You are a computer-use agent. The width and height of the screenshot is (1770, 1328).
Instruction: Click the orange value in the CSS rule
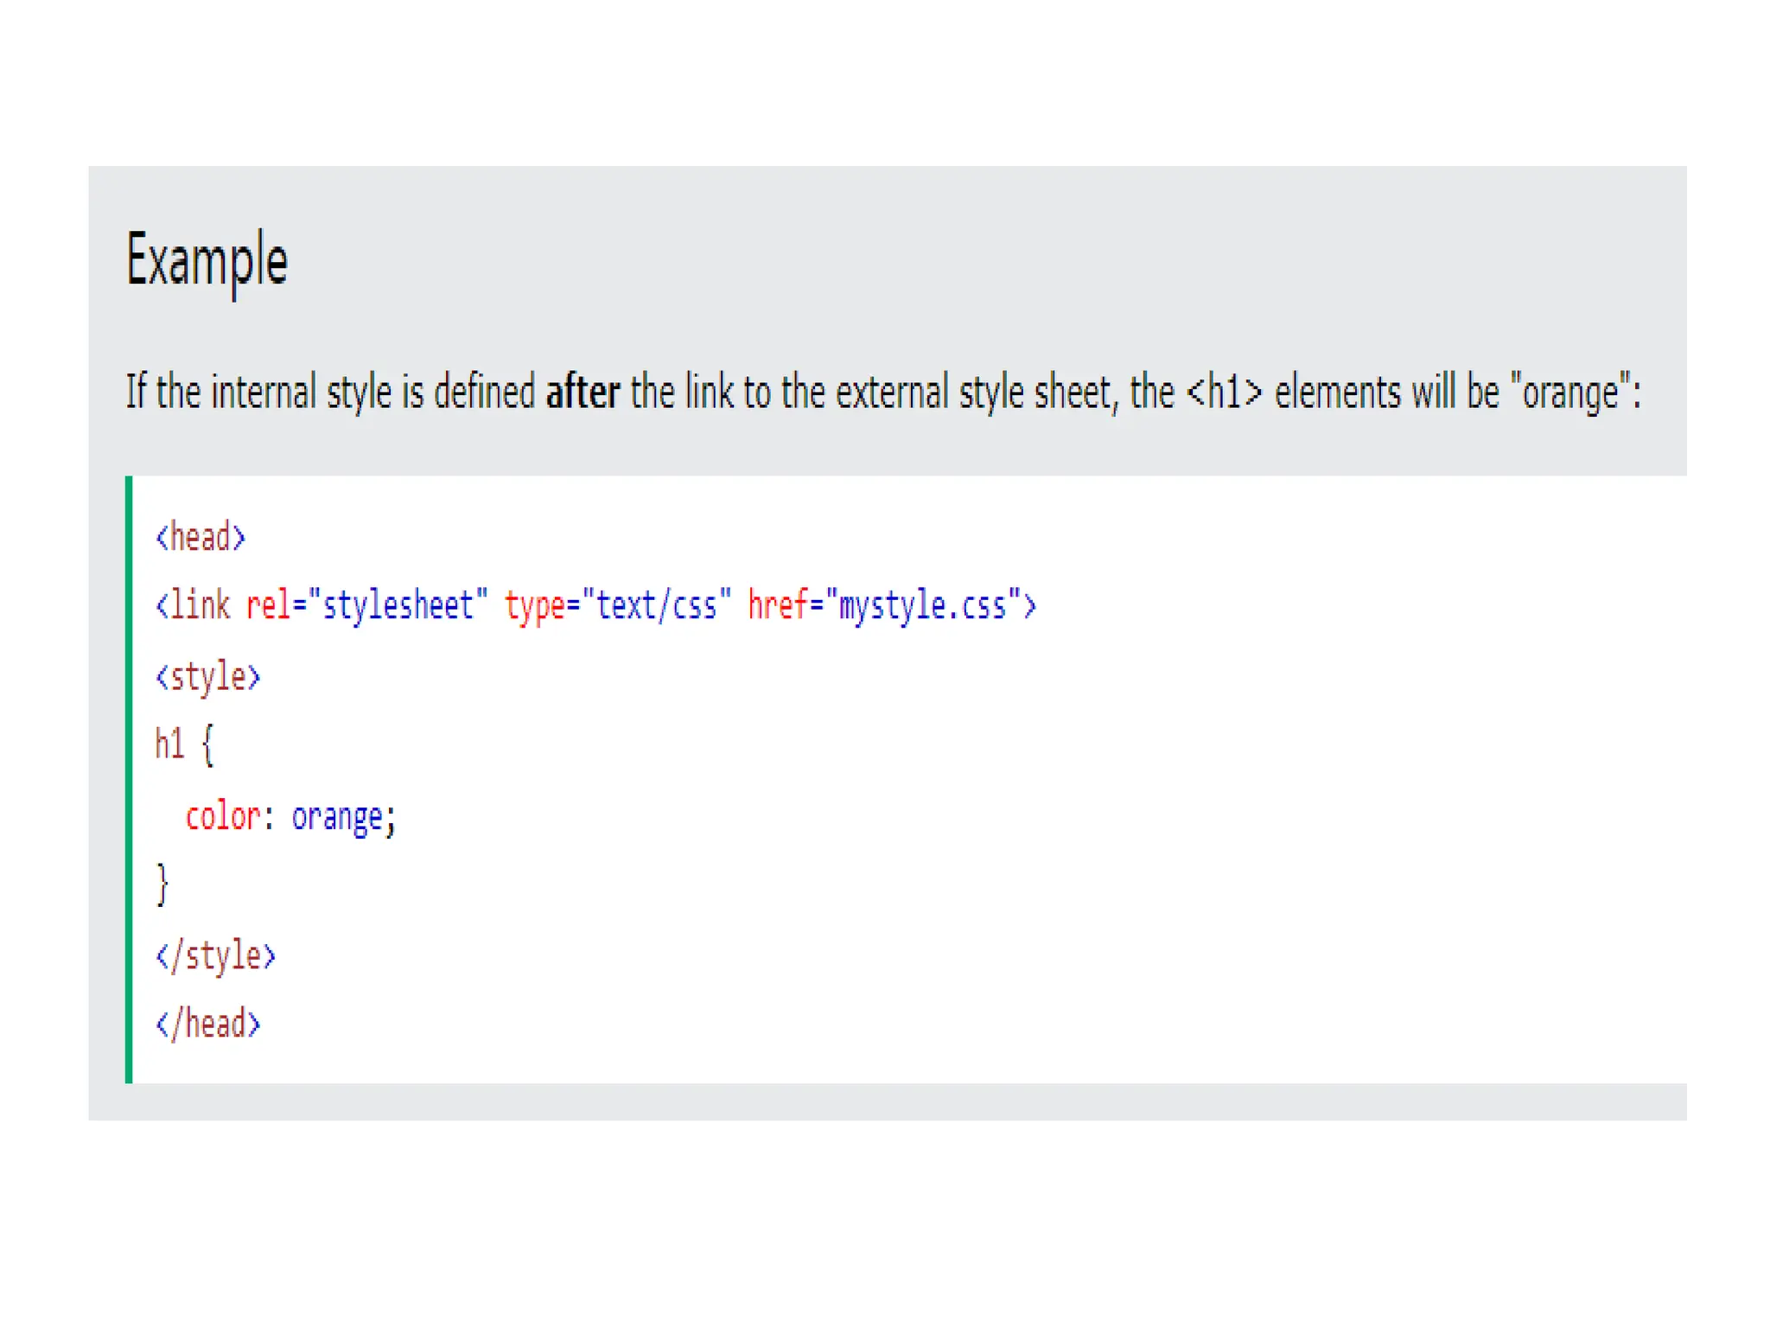[337, 816]
